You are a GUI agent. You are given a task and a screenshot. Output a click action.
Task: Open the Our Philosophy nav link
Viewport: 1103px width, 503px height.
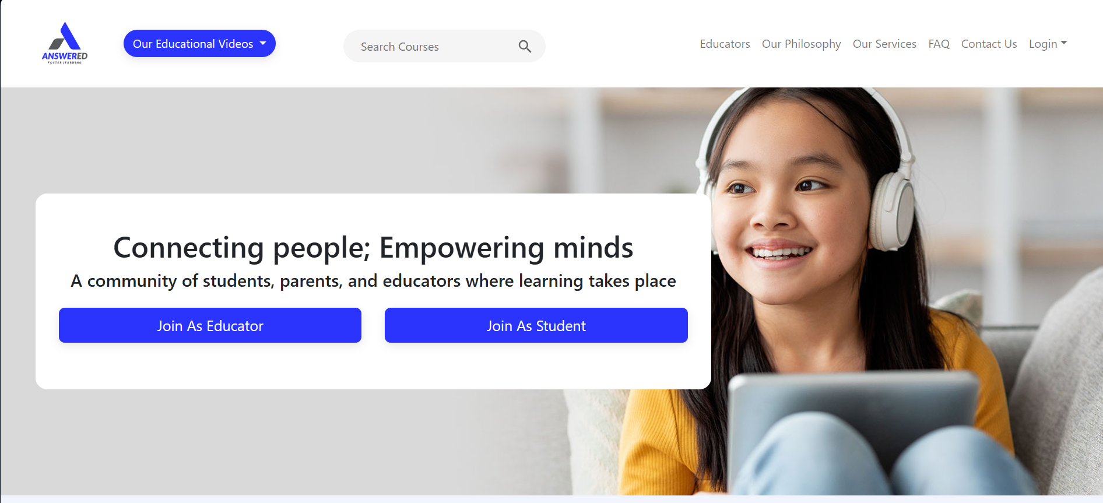click(801, 44)
